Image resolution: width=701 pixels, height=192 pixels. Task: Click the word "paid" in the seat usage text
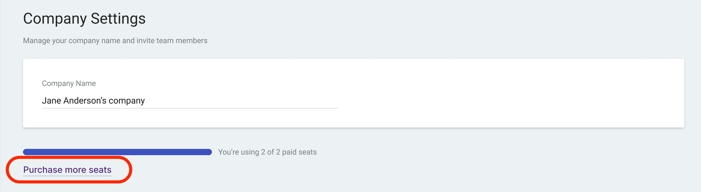click(x=289, y=152)
